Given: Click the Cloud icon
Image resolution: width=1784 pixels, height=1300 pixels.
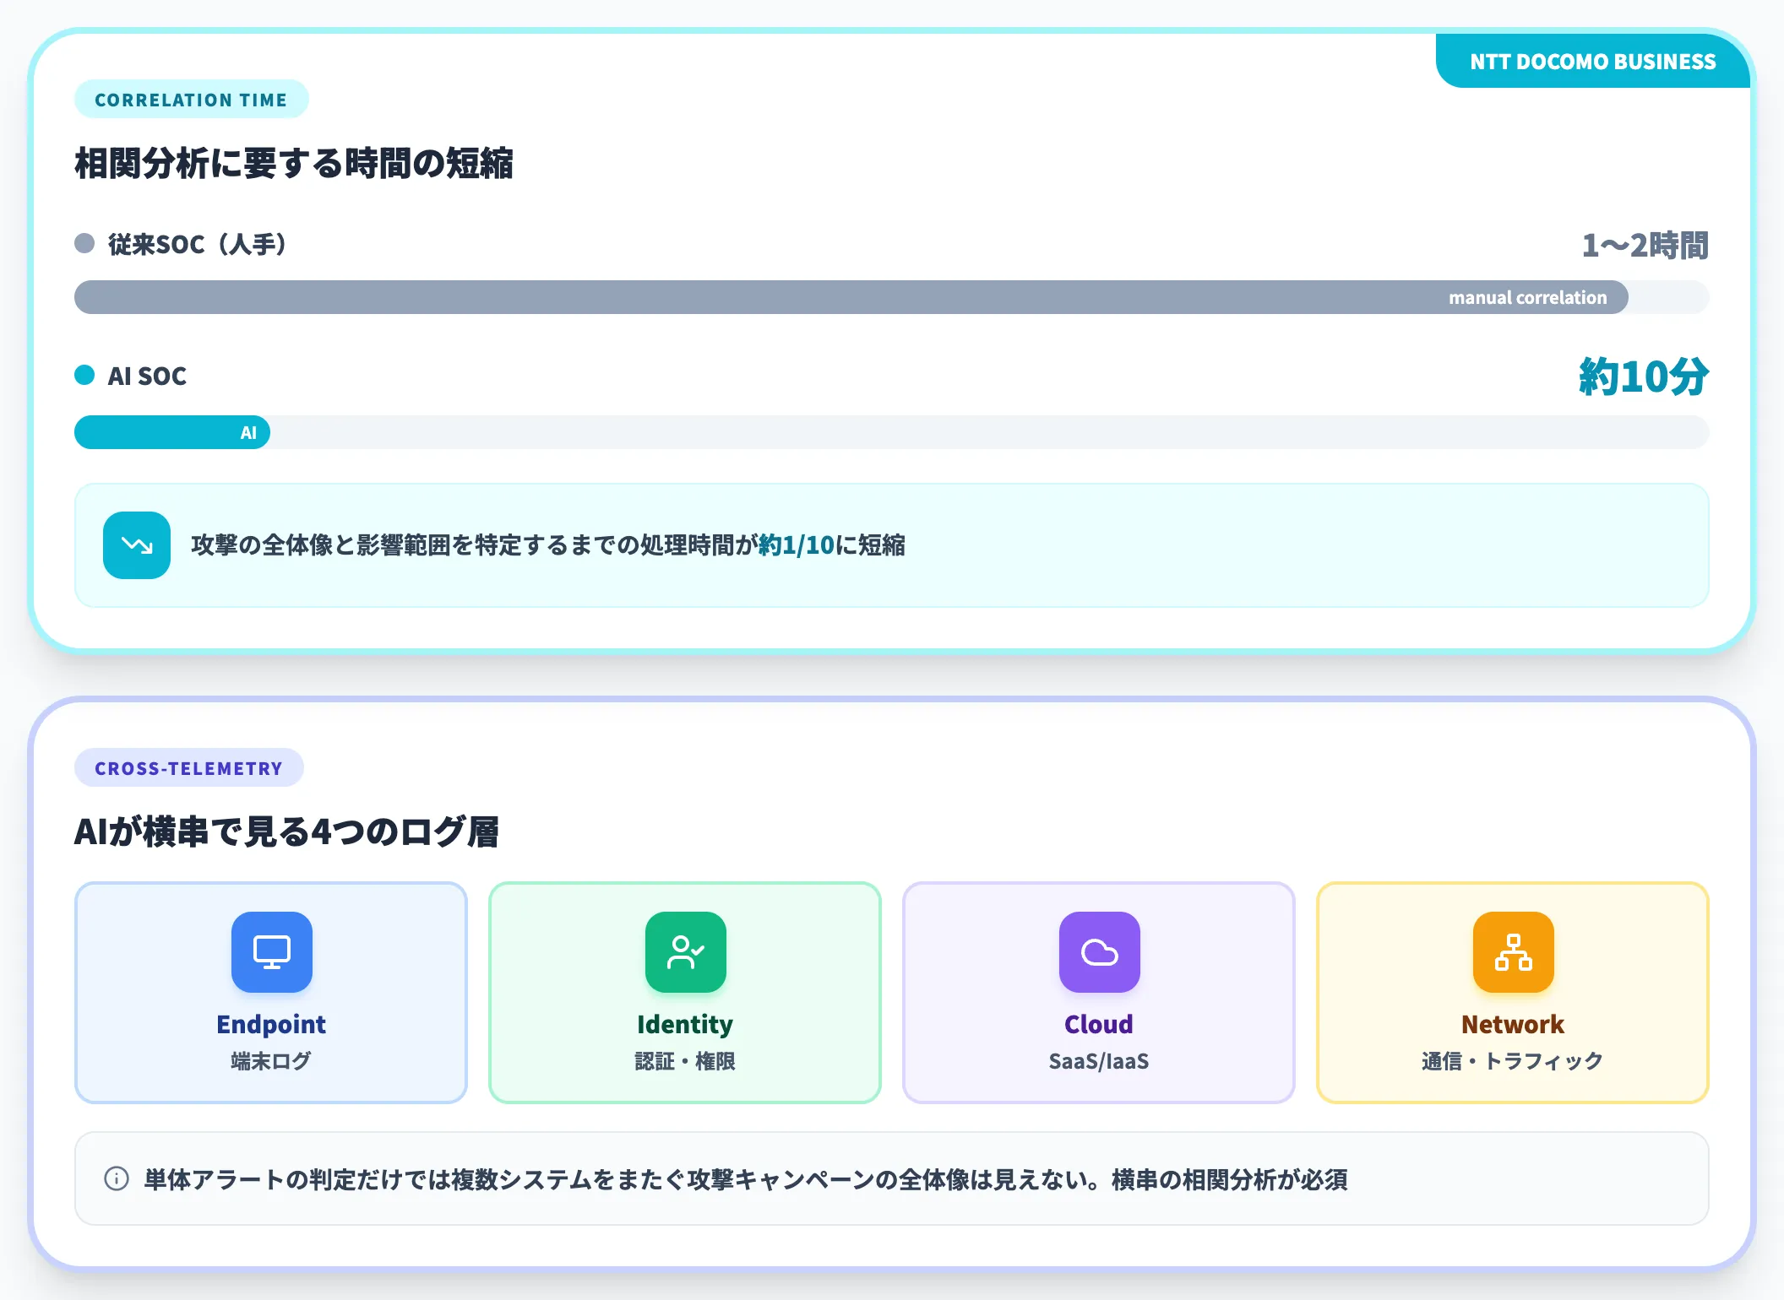Looking at the screenshot, I should pos(1100,952).
